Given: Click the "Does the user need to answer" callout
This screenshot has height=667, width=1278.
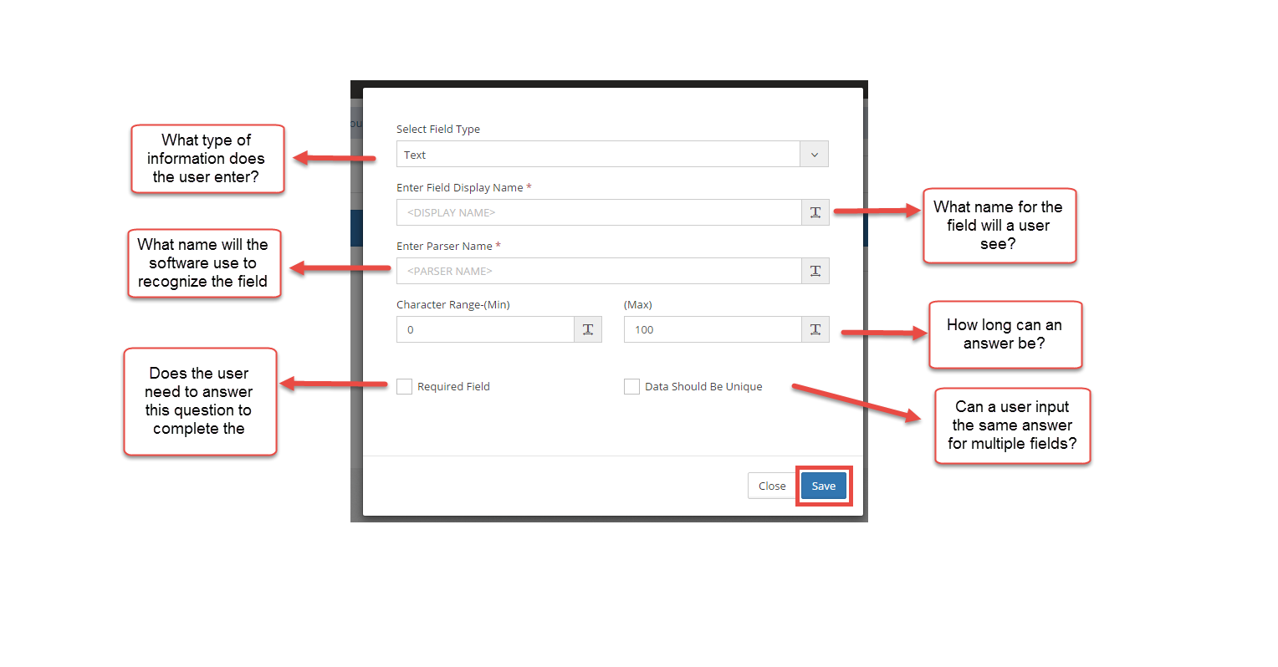Looking at the screenshot, I should coord(199,401).
